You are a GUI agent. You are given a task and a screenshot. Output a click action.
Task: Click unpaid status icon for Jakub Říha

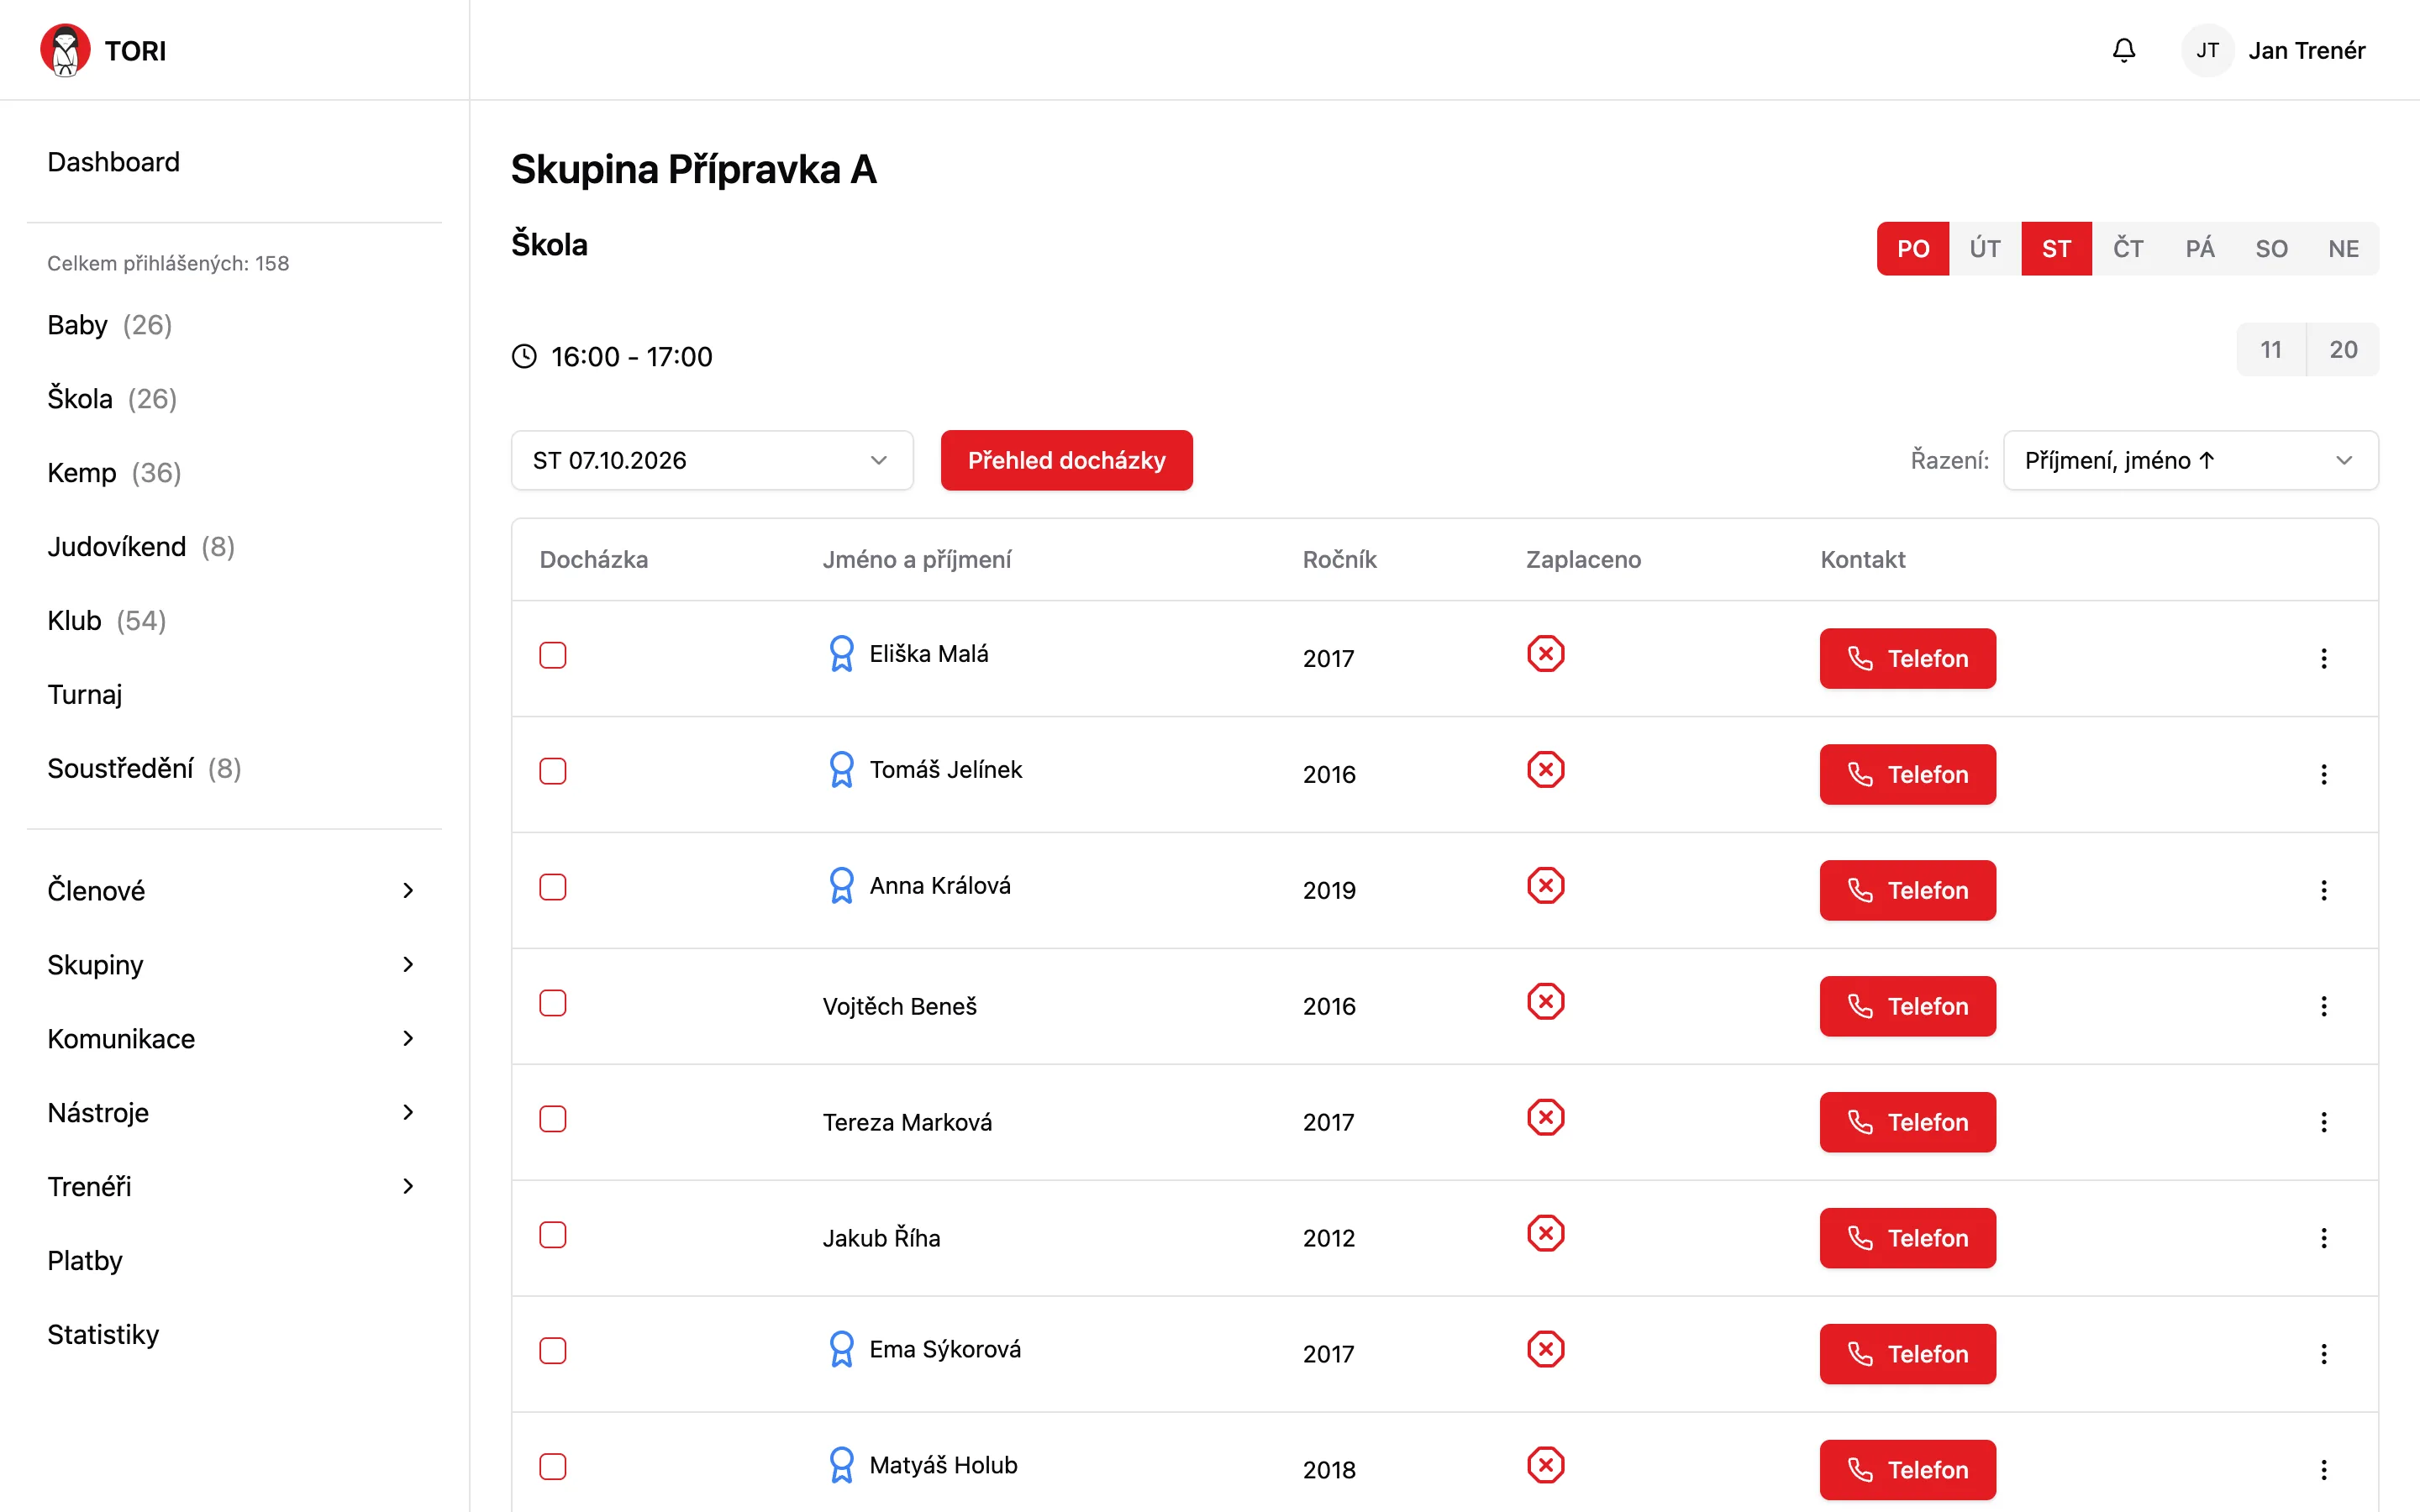(x=1545, y=1234)
